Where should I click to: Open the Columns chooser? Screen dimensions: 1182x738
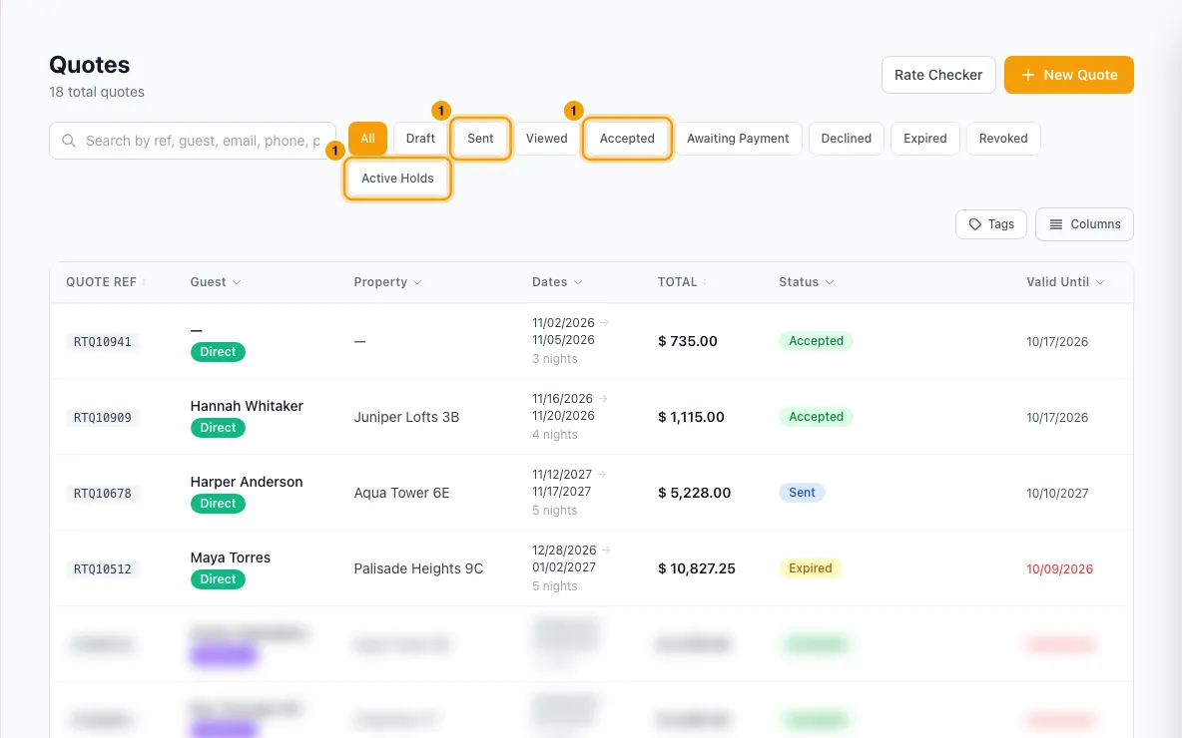1085,224
